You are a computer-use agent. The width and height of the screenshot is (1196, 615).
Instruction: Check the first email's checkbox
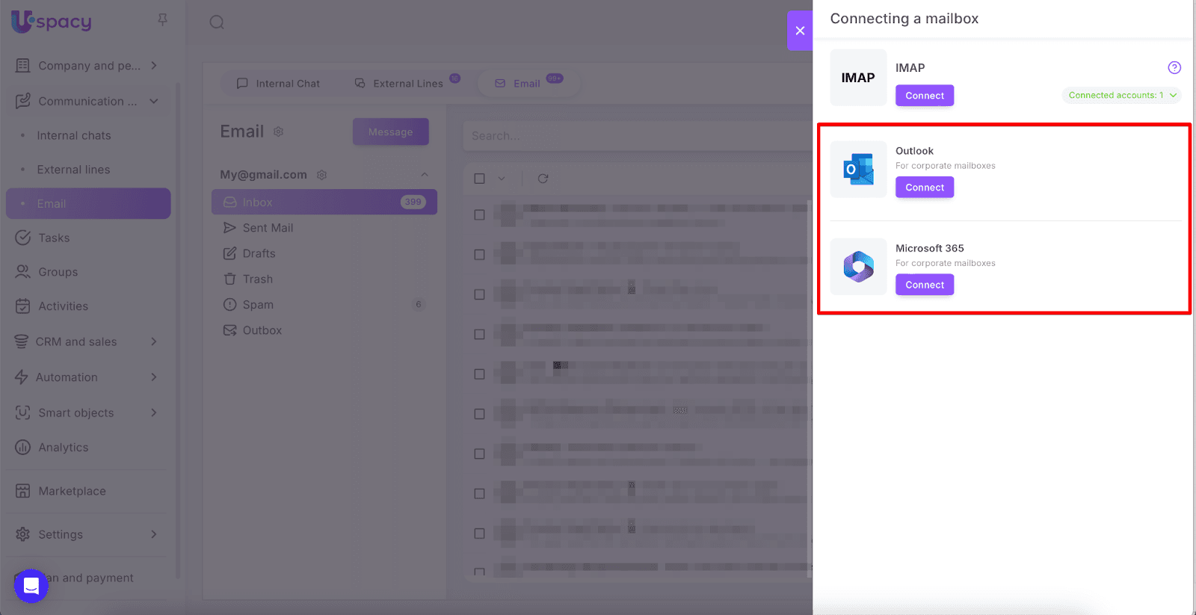tap(480, 215)
